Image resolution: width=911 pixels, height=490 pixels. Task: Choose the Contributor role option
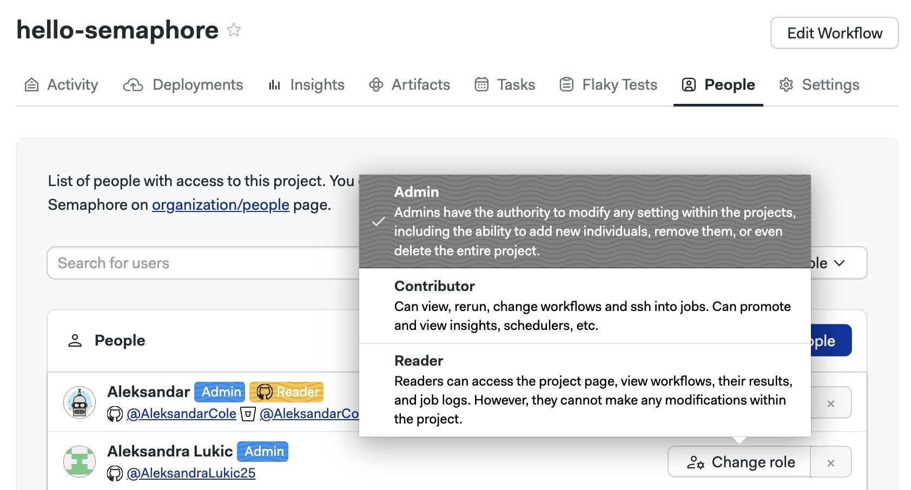point(585,306)
